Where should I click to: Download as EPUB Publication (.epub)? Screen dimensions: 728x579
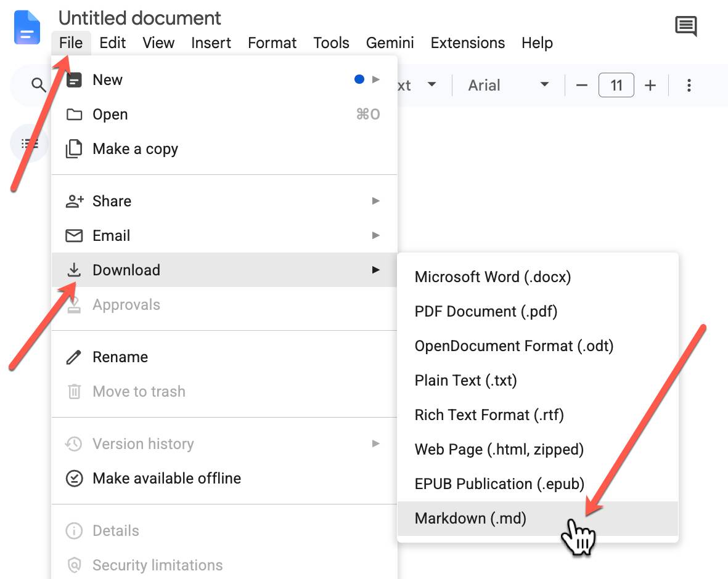coord(538,484)
